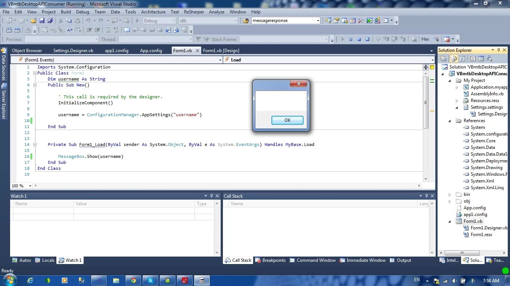510x286 pixels.
Task: Click the Increase line indent icon
Action: [97, 30]
